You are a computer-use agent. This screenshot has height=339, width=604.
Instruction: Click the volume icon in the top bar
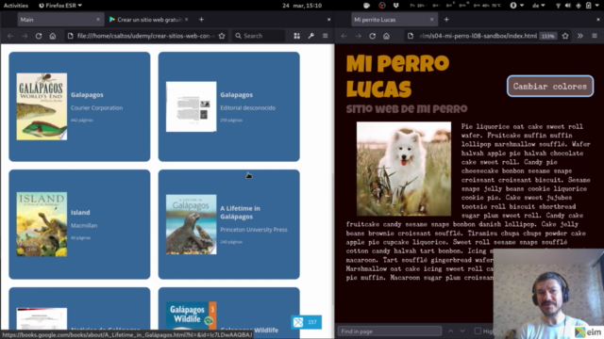click(568, 6)
